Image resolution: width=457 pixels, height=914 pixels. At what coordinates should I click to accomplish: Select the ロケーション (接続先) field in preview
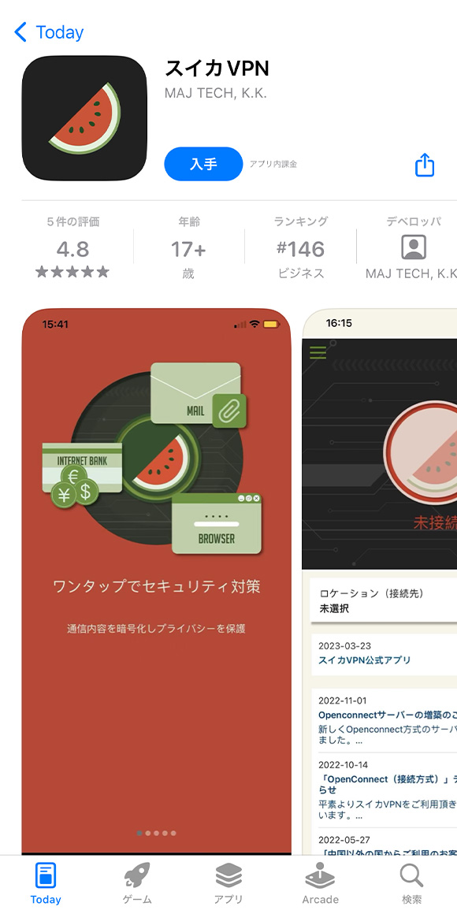coord(384,601)
